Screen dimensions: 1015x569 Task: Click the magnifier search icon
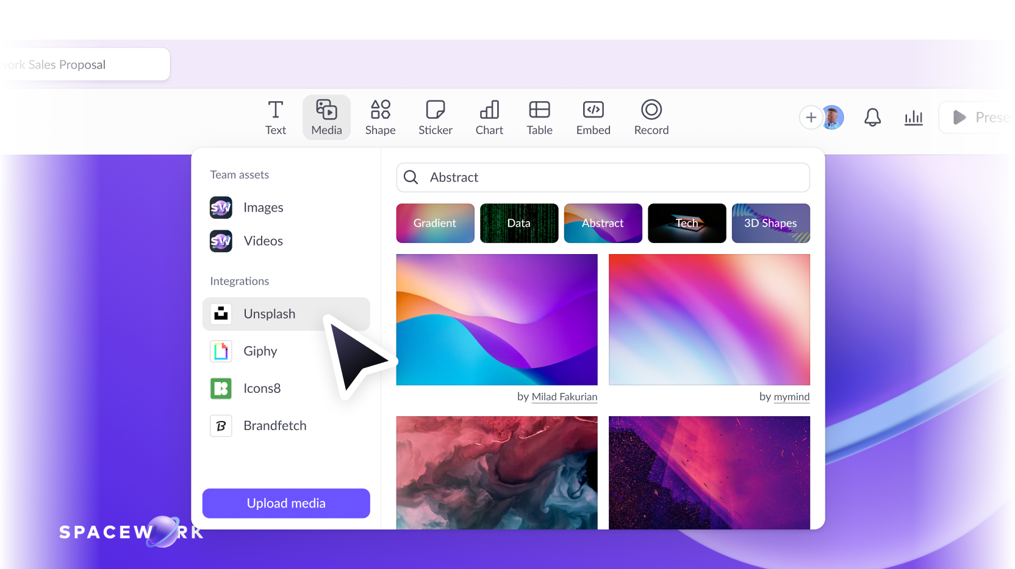pyautogui.click(x=411, y=177)
